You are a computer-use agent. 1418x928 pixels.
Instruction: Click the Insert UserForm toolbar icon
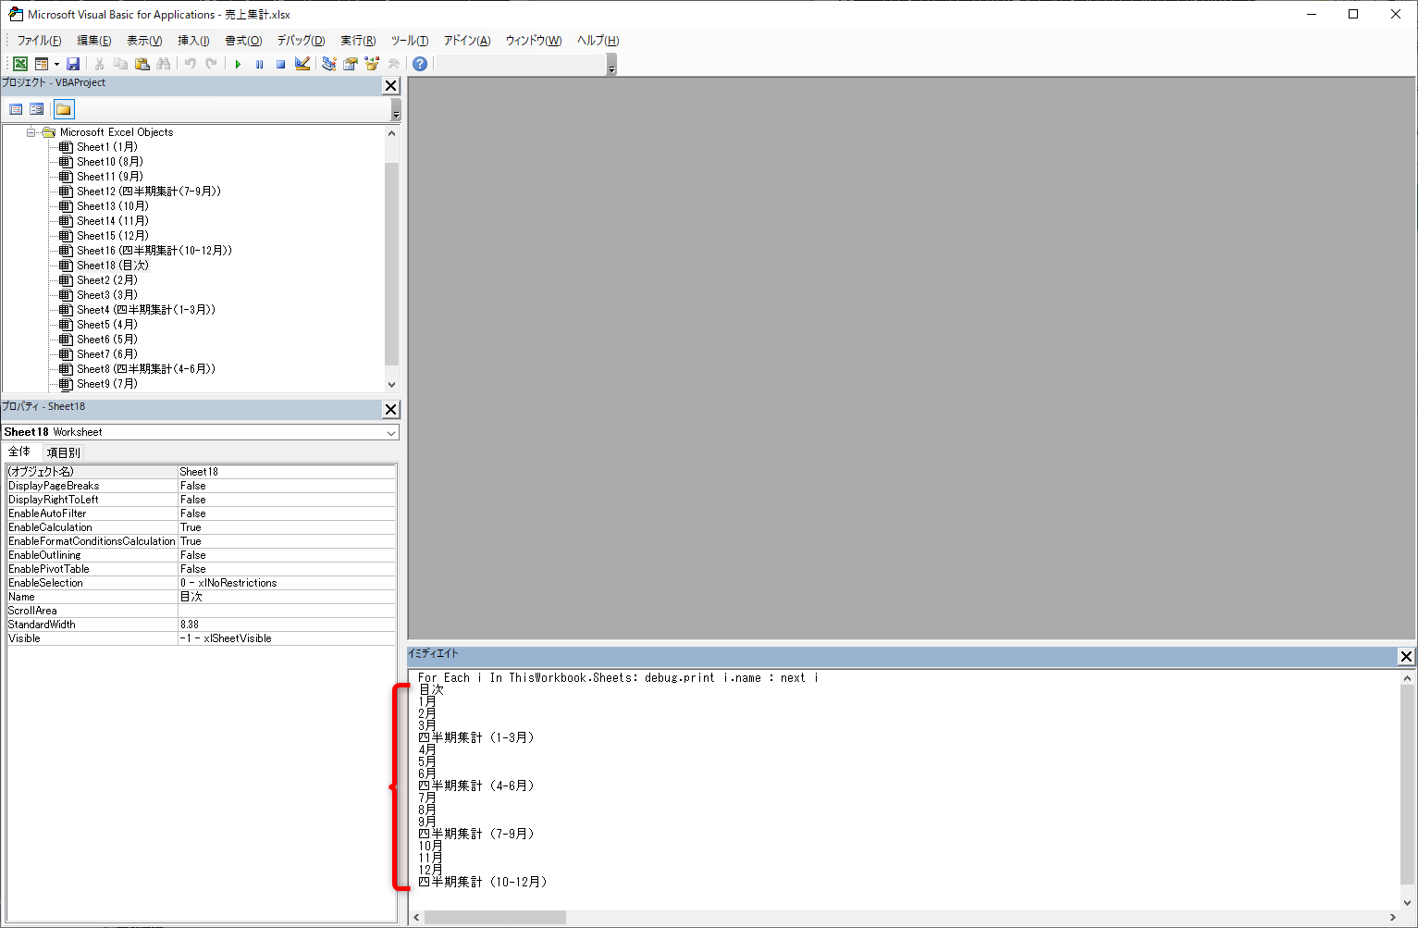tap(42, 64)
